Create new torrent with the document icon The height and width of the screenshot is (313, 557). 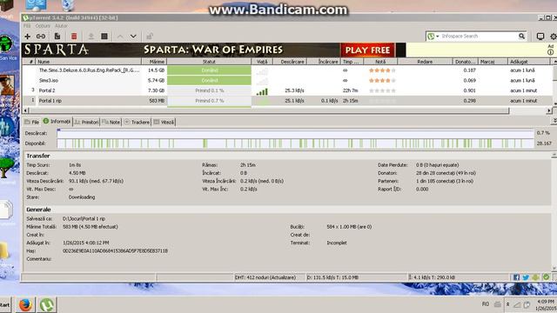[x=57, y=37]
